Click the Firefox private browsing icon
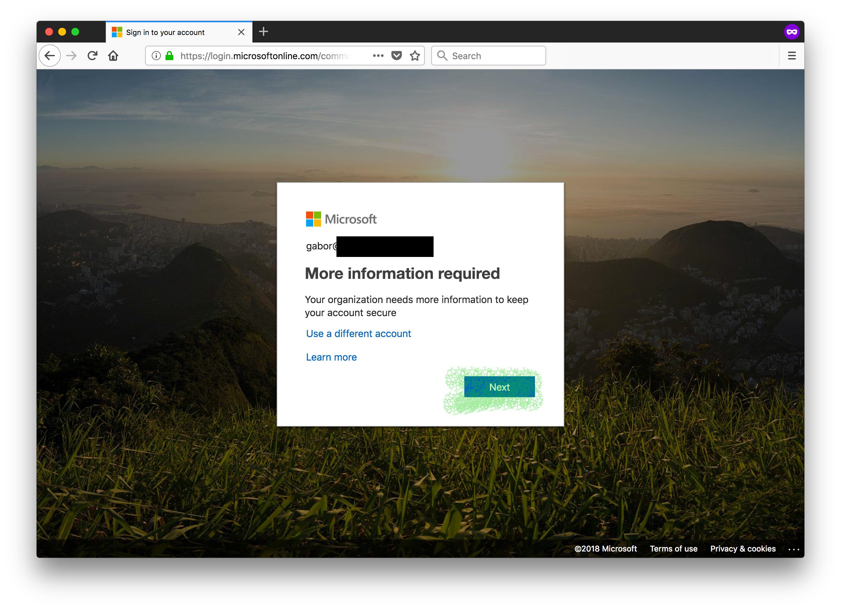The height and width of the screenshot is (610, 841). click(792, 31)
